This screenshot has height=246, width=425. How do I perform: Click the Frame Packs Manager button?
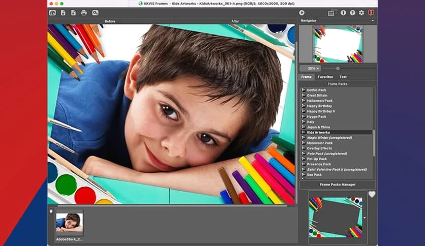[x=338, y=184]
